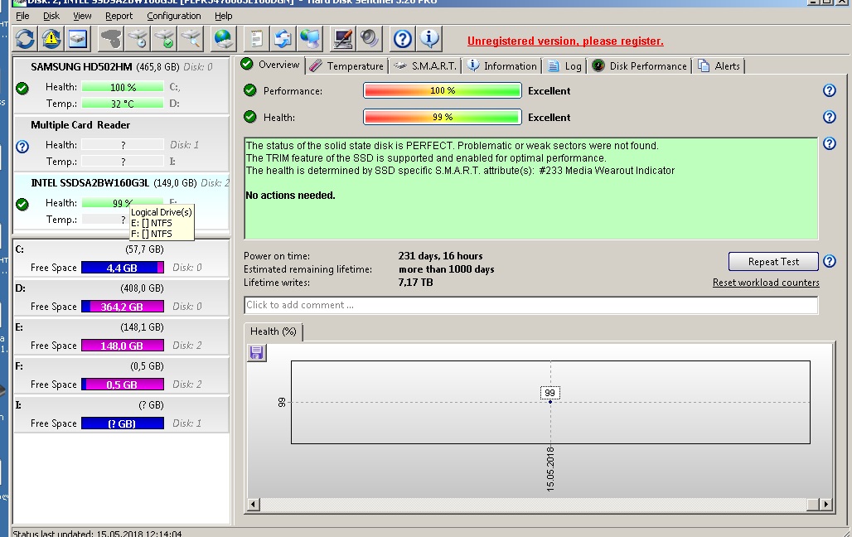Open the Configuration menu
The height and width of the screenshot is (537, 852).
[x=173, y=16]
